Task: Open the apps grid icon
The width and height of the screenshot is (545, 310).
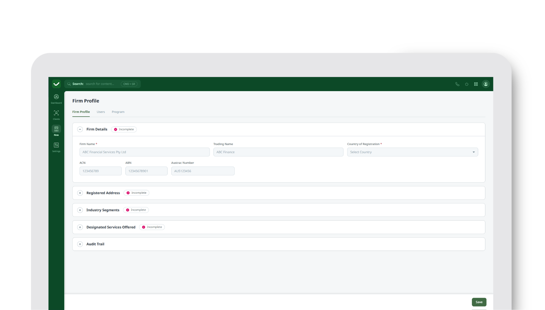Action: click(476, 84)
